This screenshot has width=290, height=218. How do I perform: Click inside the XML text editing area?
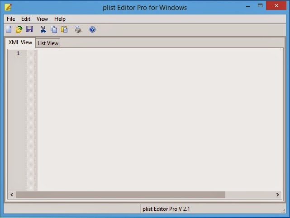(160, 120)
